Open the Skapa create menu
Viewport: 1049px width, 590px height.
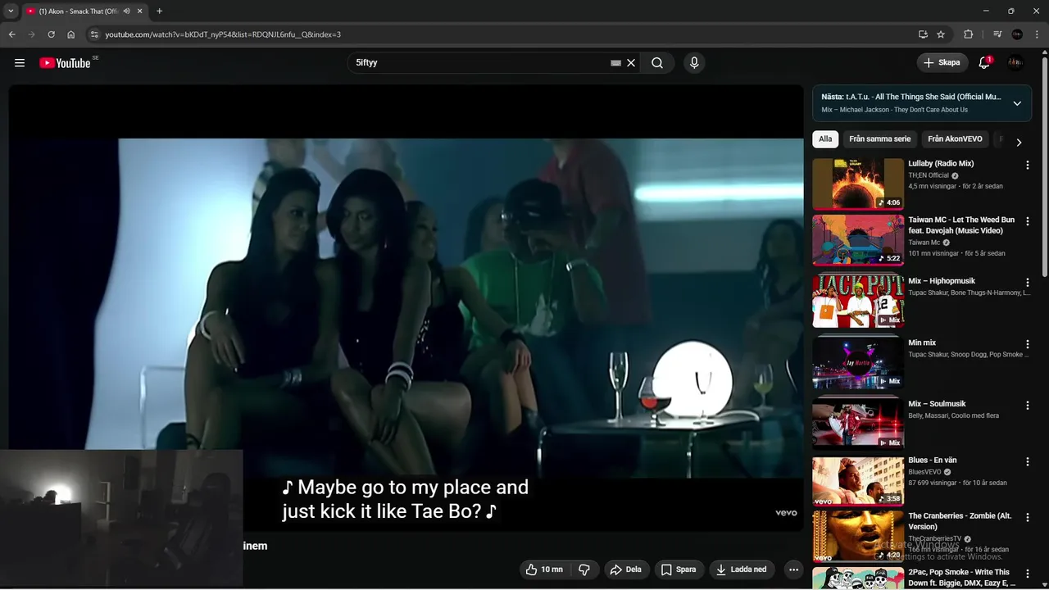coord(942,62)
